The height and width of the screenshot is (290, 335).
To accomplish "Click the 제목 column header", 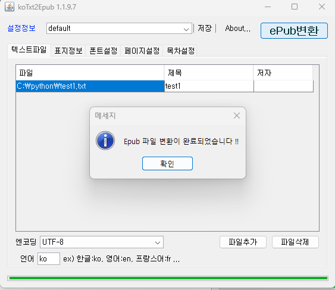I will click(209, 73).
